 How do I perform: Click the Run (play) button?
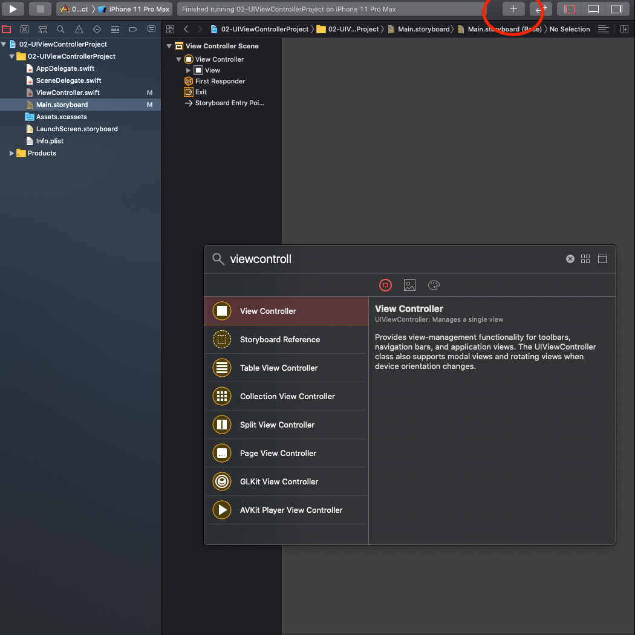tap(13, 9)
